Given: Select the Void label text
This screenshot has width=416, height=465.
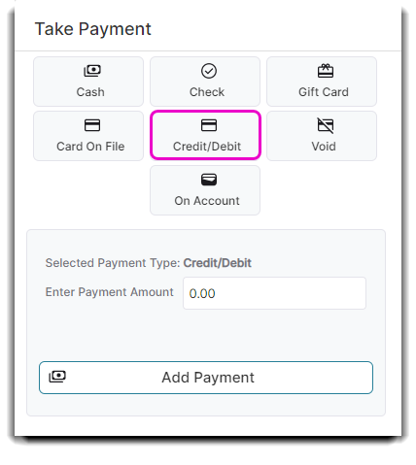Looking at the screenshot, I should click(x=324, y=147).
